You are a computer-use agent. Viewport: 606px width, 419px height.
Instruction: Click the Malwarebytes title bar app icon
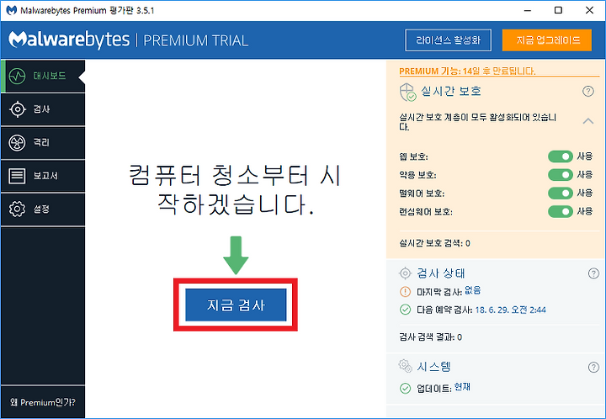pos(12,10)
